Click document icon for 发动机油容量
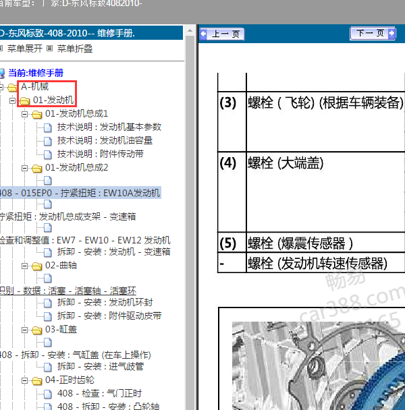This screenshot has width=405, height=410. point(48,141)
